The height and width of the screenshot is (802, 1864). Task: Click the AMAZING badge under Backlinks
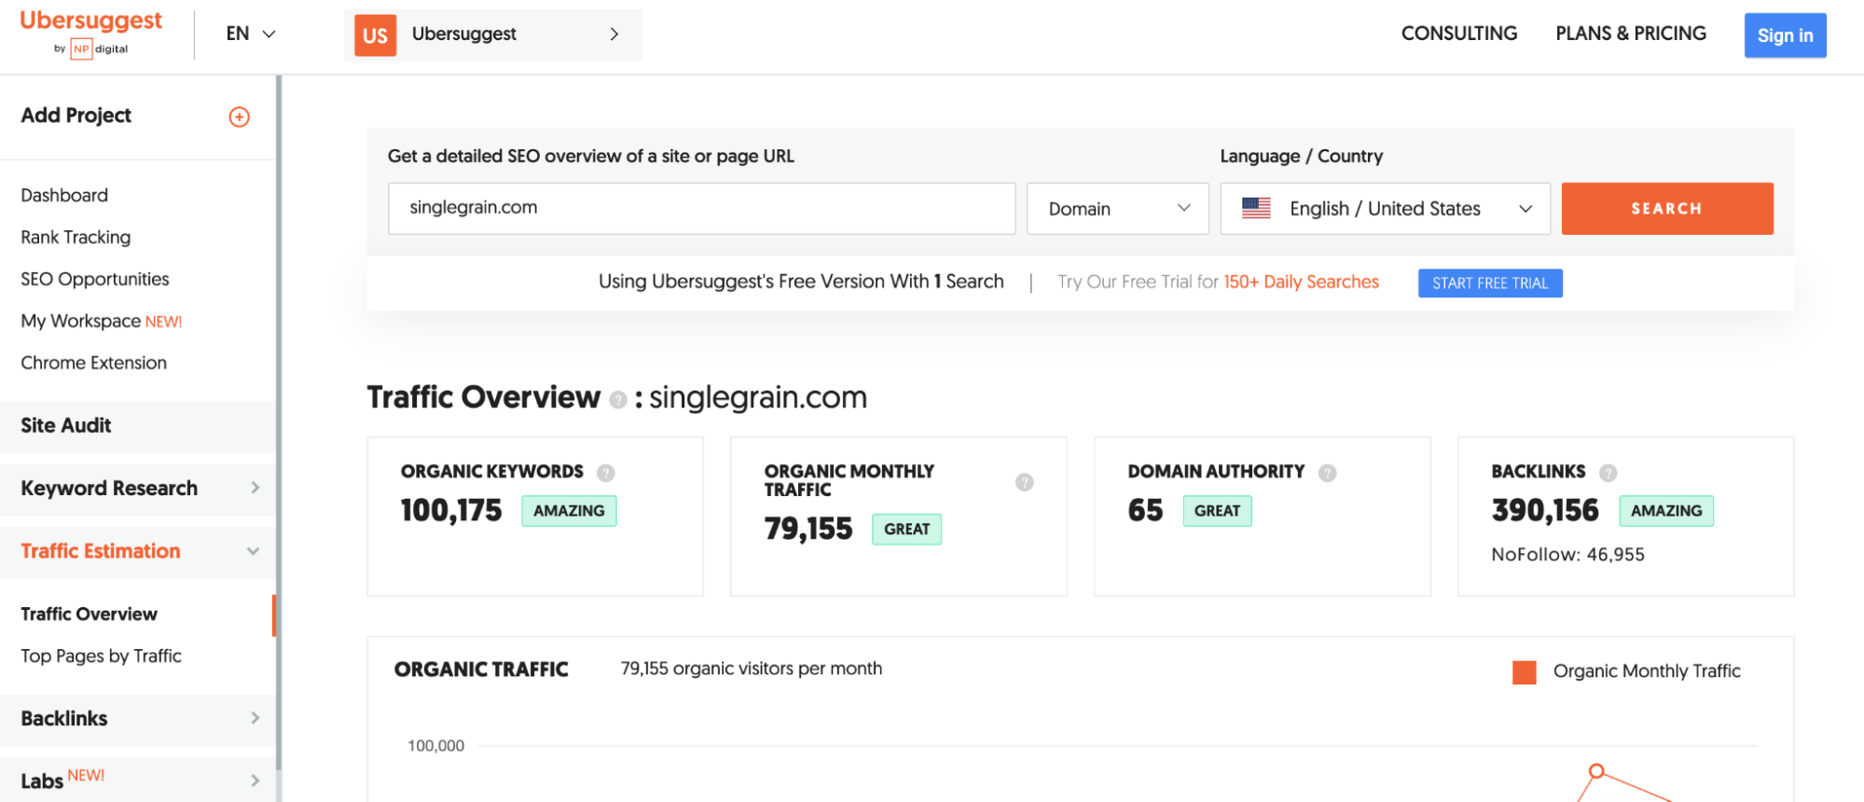click(1666, 511)
